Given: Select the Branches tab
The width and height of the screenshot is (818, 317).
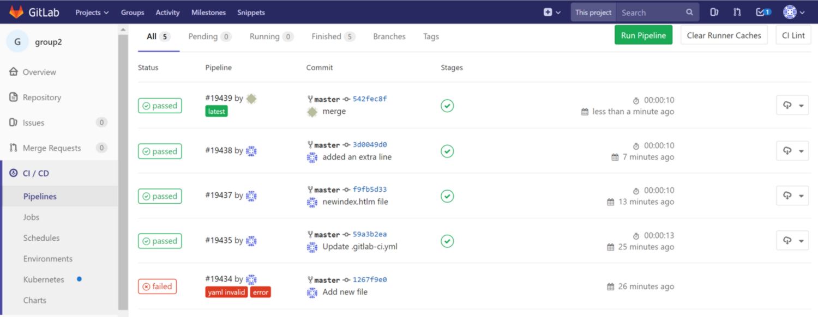Looking at the screenshot, I should (389, 36).
